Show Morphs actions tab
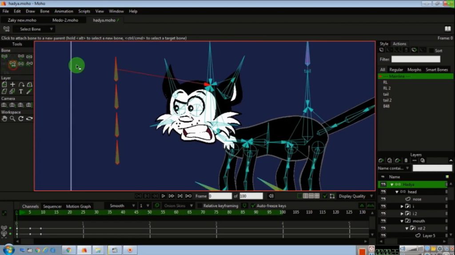Image resolution: width=455 pixels, height=255 pixels. pyautogui.click(x=414, y=70)
